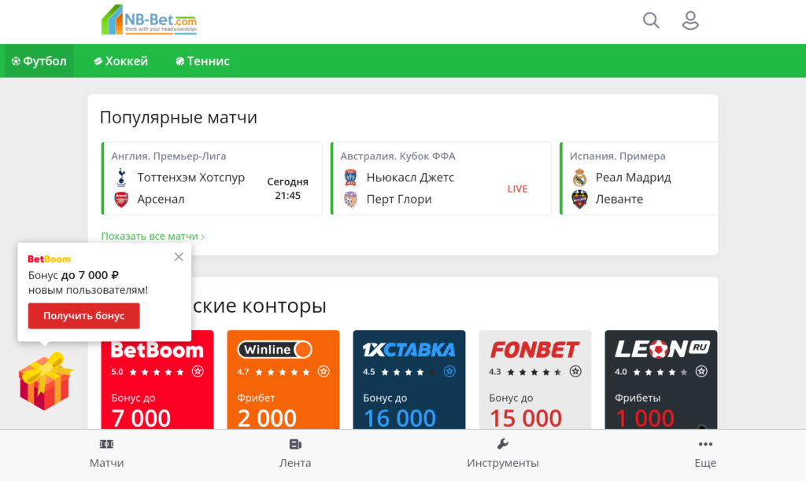Screen dimensions: 806x481
Task: Click the Newcastle Jets crest
Action: click(x=350, y=178)
